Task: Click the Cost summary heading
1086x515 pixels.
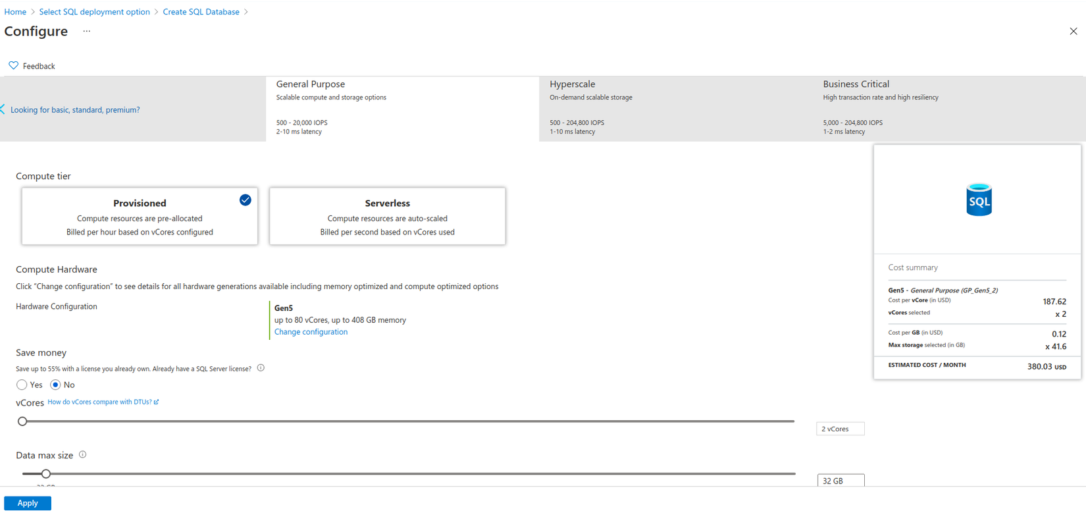Action: click(913, 267)
